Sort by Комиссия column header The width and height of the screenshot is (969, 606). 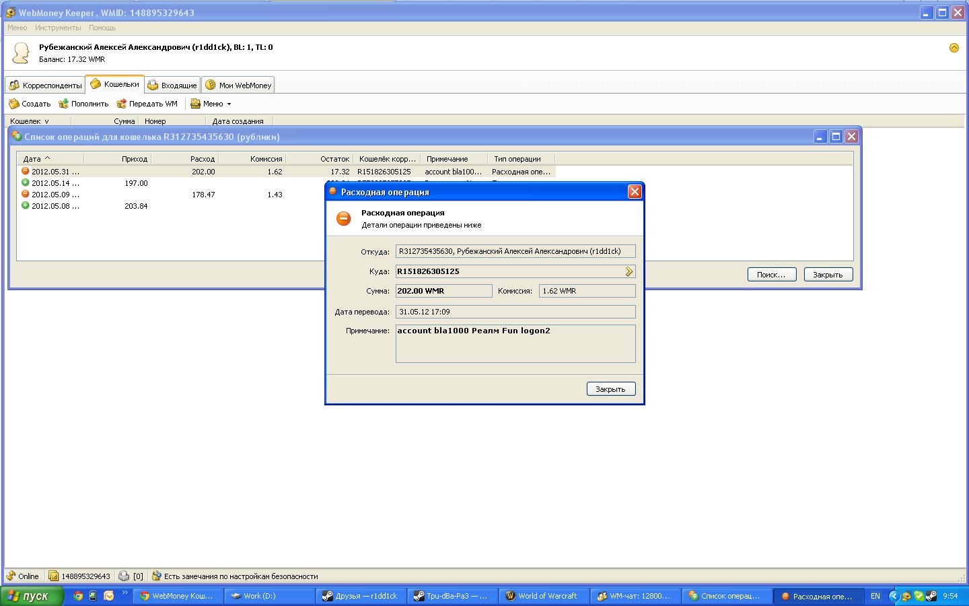pyautogui.click(x=252, y=159)
